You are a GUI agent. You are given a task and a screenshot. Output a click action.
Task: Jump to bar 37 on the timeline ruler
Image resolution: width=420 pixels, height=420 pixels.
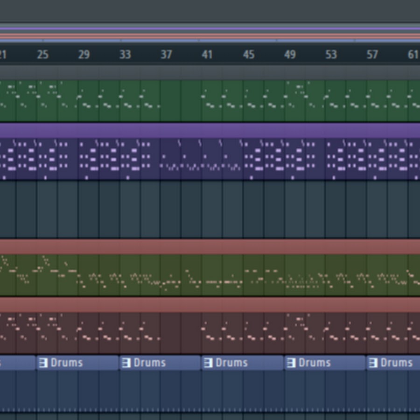[x=166, y=55]
